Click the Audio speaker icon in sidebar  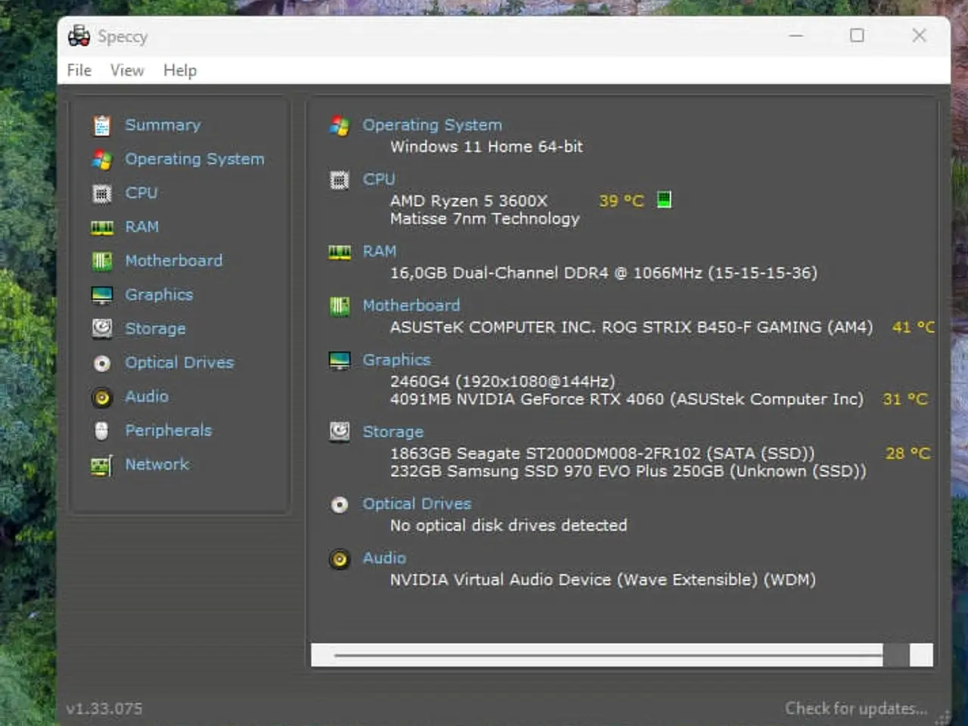click(x=102, y=398)
